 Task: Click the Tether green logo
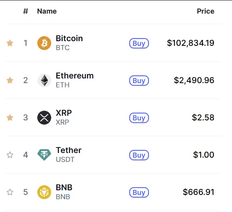point(44,155)
